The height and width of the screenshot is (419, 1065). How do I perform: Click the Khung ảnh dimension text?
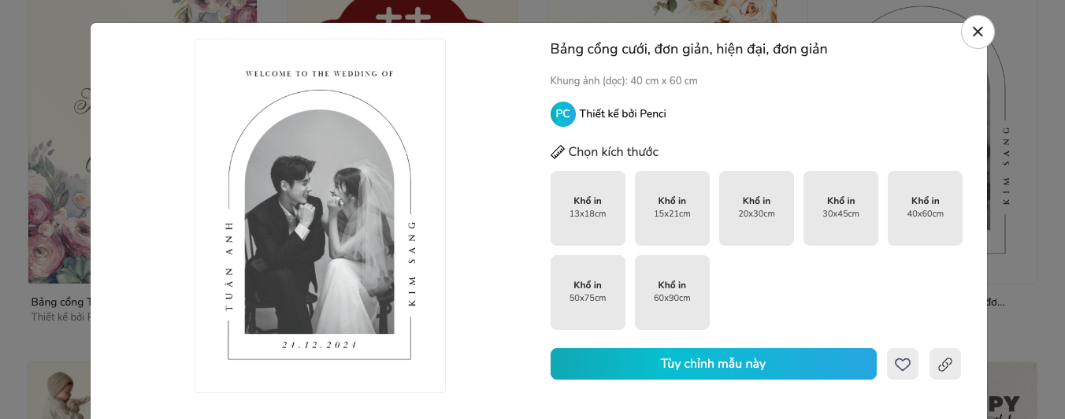click(624, 81)
